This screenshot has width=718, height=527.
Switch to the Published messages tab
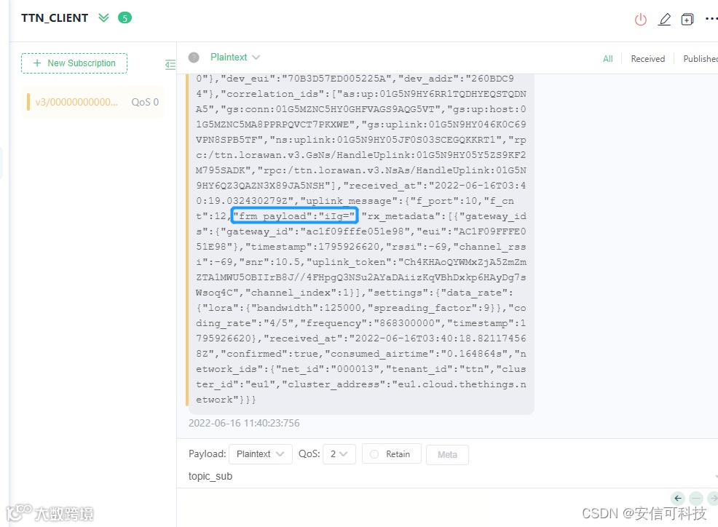click(700, 59)
